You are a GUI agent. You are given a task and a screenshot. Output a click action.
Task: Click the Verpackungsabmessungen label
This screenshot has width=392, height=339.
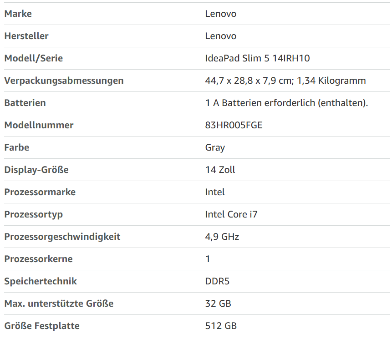pyautogui.click(x=64, y=81)
